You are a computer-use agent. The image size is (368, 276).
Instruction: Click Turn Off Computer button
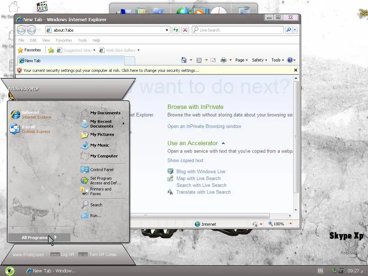click(98, 254)
